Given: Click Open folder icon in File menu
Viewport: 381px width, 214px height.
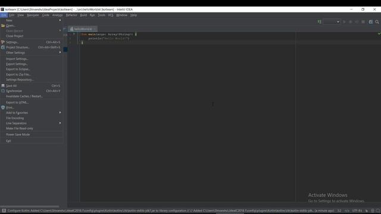Looking at the screenshot, I should (3, 26).
